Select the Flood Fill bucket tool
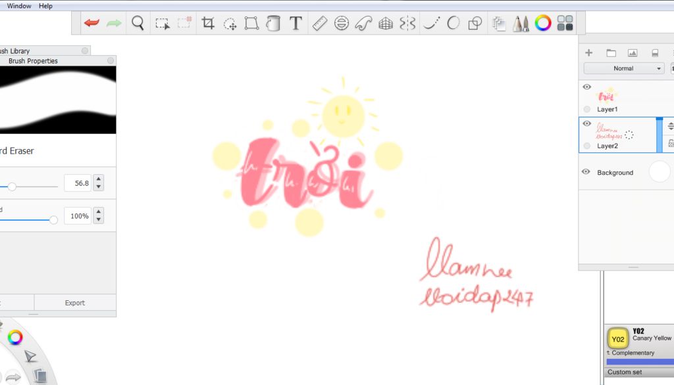The width and height of the screenshot is (674, 385). (273, 23)
